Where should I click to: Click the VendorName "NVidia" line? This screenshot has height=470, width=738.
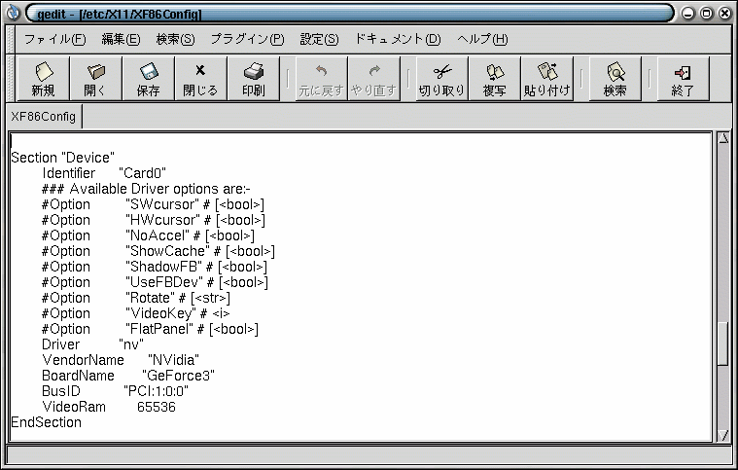pos(121,360)
